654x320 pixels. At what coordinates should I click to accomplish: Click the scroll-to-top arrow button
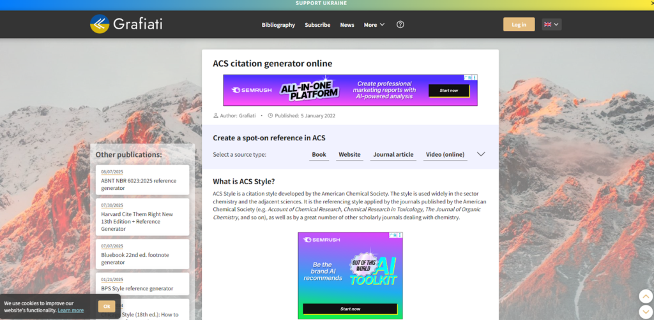pyautogui.click(x=645, y=296)
